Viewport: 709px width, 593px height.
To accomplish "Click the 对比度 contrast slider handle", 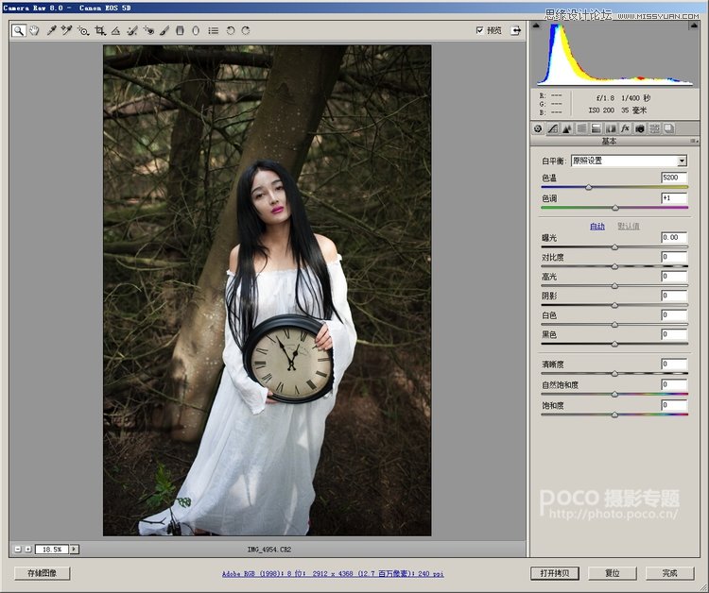I will click(614, 266).
